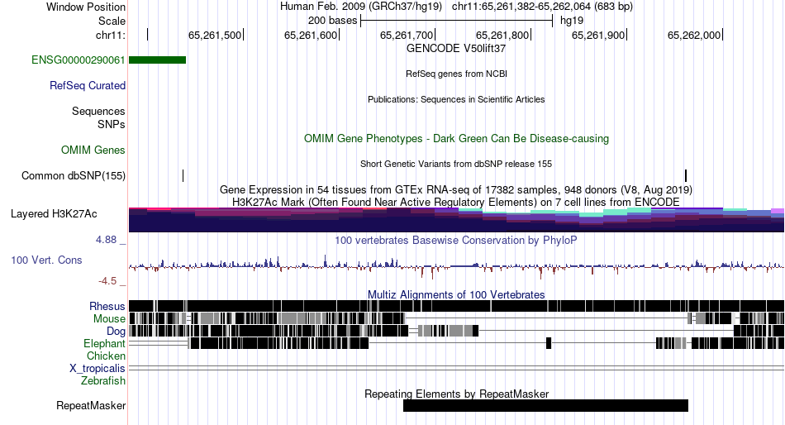
Task: Select the Elephant alignment label
Action: pyautogui.click(x=104, y=344)
